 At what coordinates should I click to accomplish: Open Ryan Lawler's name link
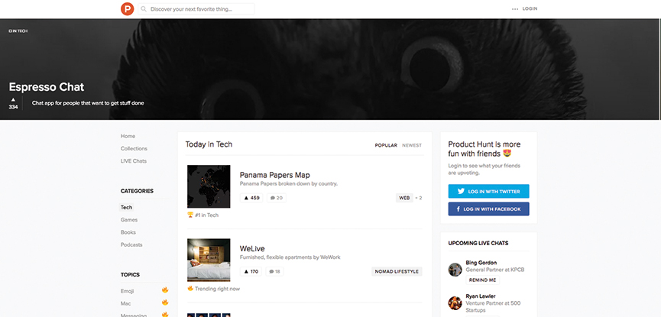point(481,296)
